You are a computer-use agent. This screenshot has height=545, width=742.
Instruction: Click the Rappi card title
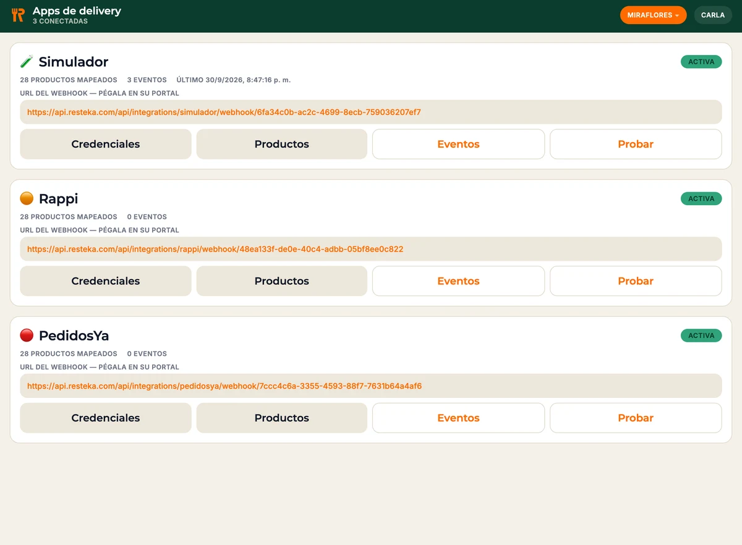tap(58, 199)
